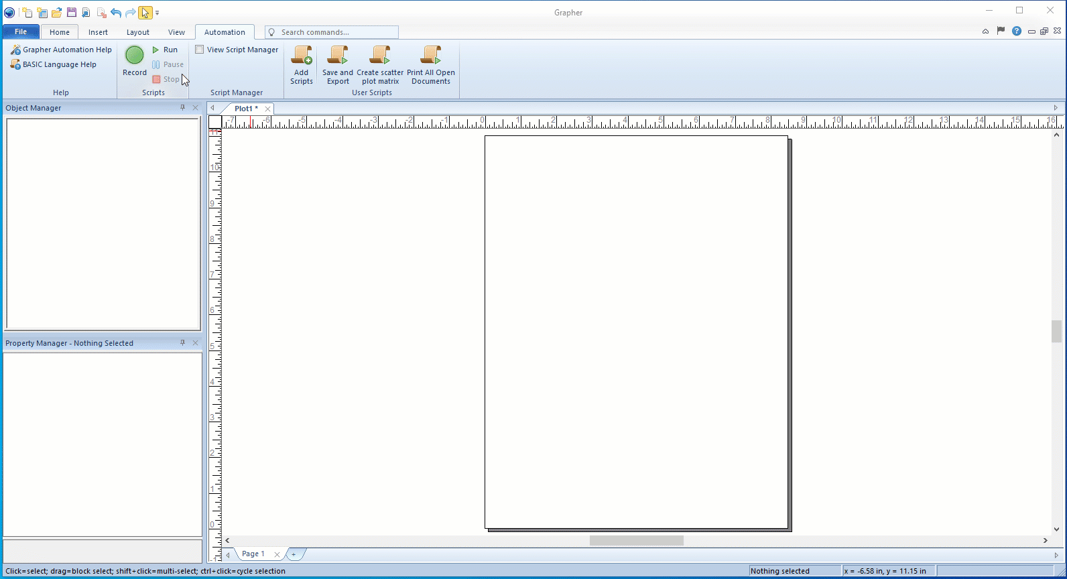Click the horizontal scrollbar thumb

[636, 540]
